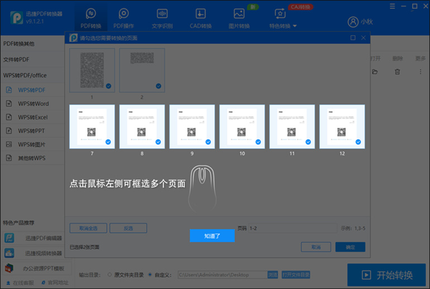
Task: Click the output path input field
Action: click(x=222, y=274)
